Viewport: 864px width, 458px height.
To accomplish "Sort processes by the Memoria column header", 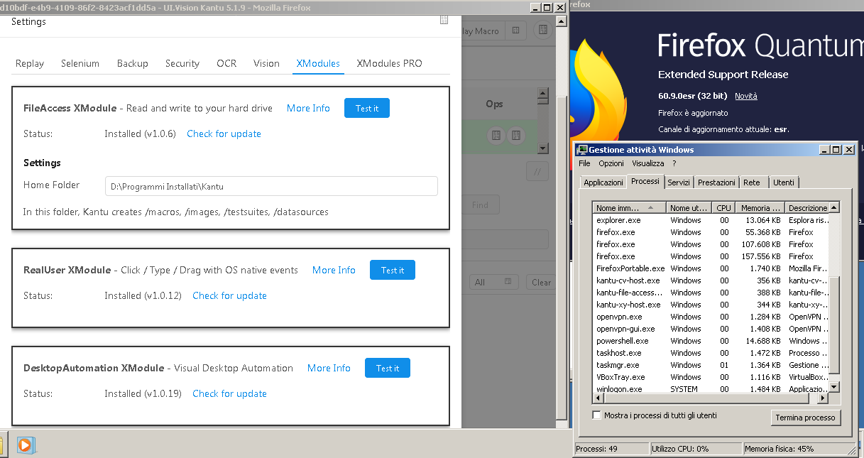I will point(760,208).
